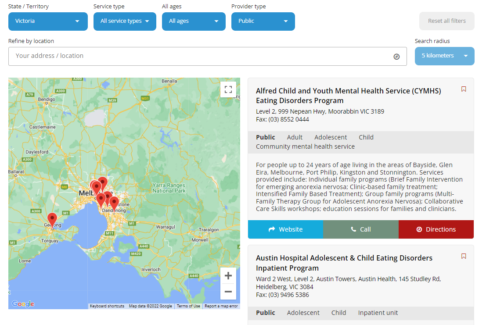Viewport: 486px width, 325px height.
Task: Click the Fax: (03) 9496 5386 text
Action: click(282, 295)
